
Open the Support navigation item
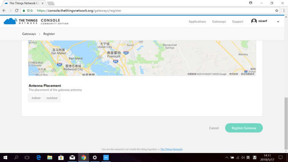pos(238,21)
